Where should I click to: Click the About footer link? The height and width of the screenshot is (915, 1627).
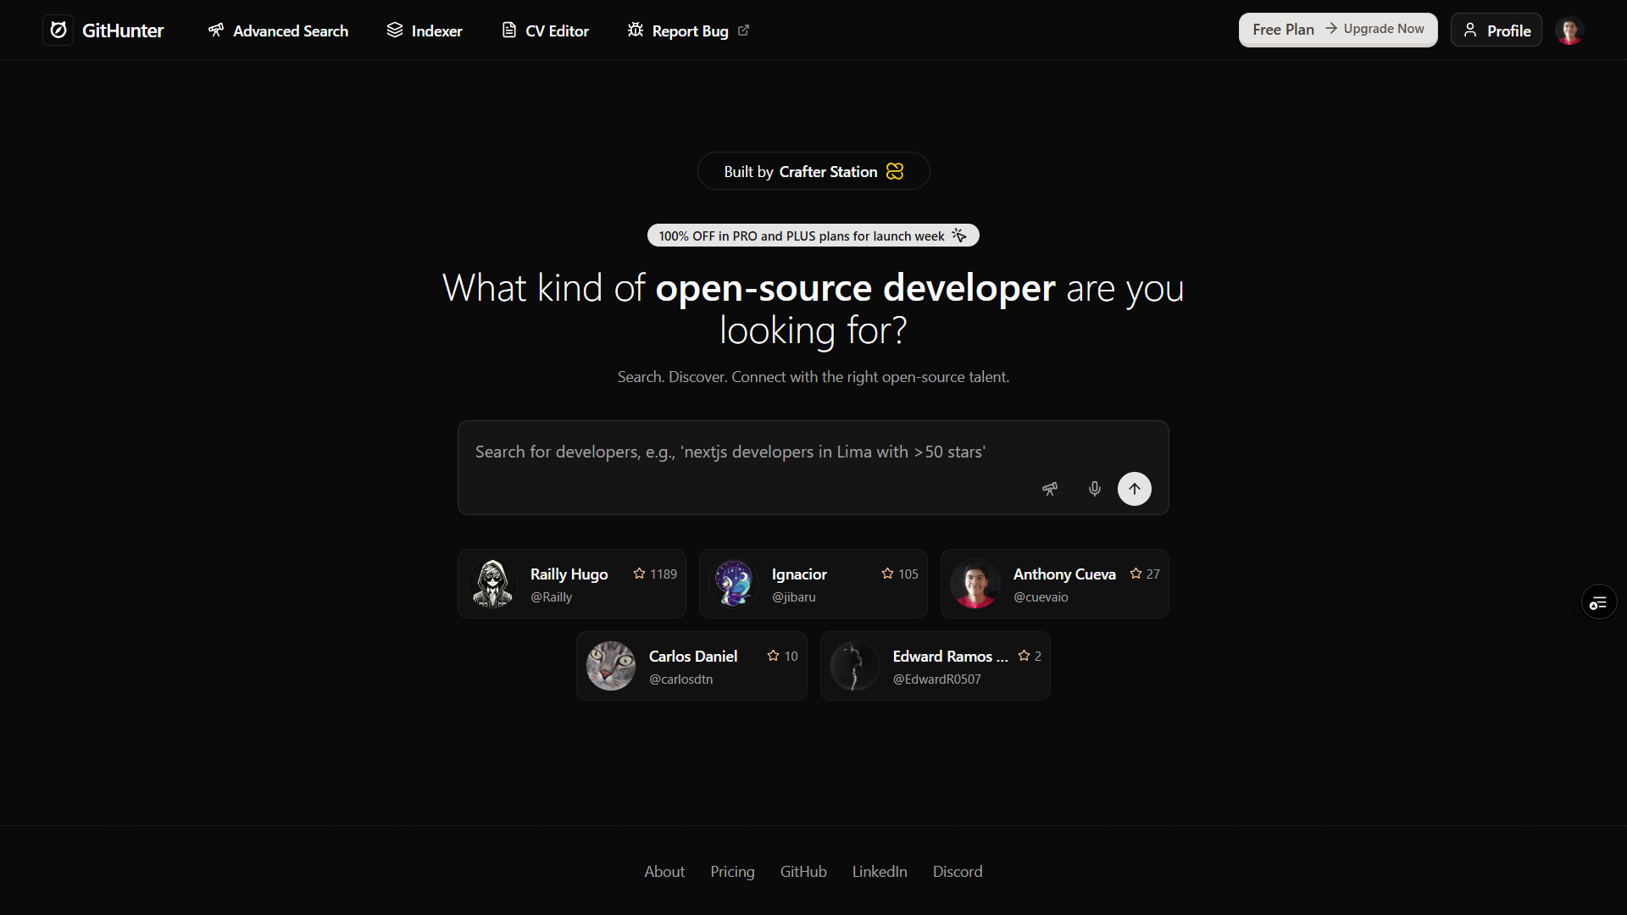pos(664,871)
